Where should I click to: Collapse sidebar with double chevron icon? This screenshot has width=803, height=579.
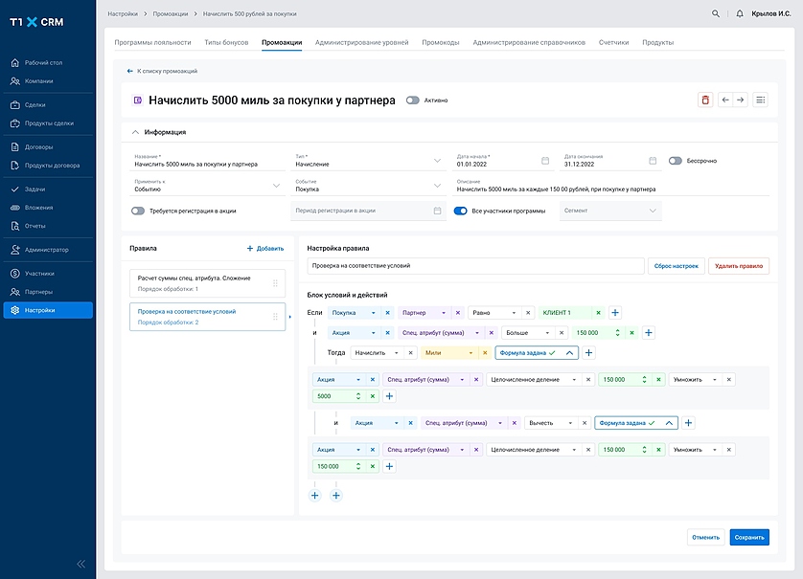click(x=80, y=564)
